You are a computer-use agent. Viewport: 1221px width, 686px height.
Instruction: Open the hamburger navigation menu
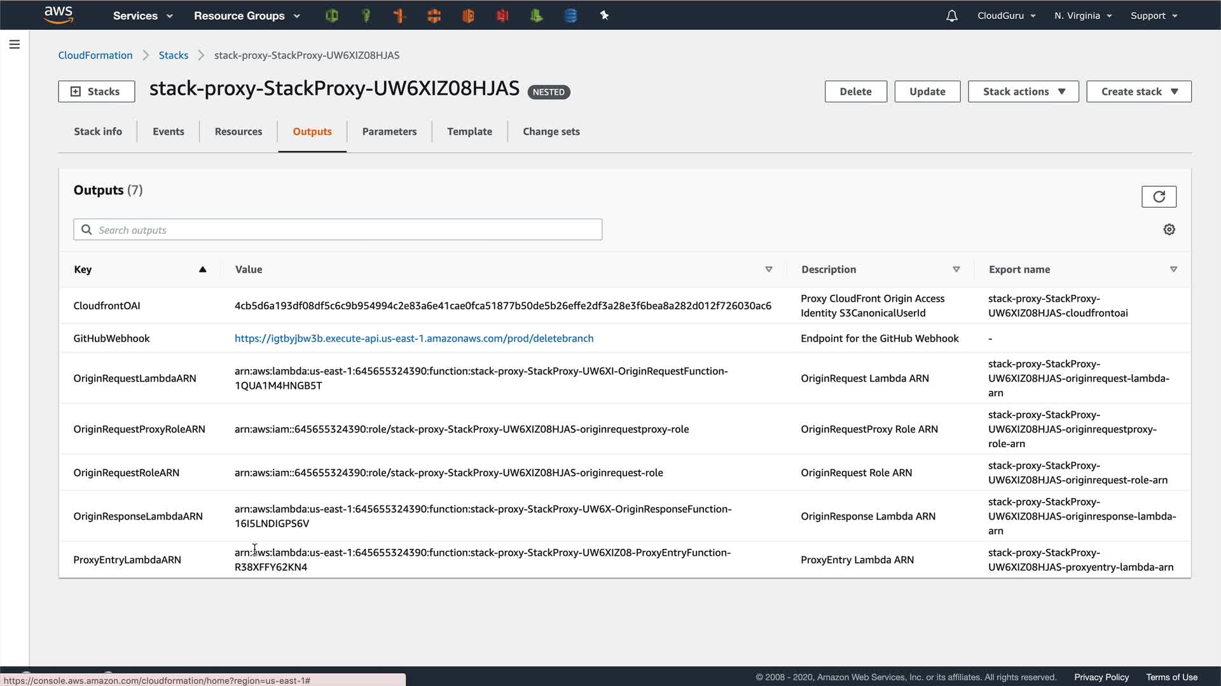tap(15, 44)
